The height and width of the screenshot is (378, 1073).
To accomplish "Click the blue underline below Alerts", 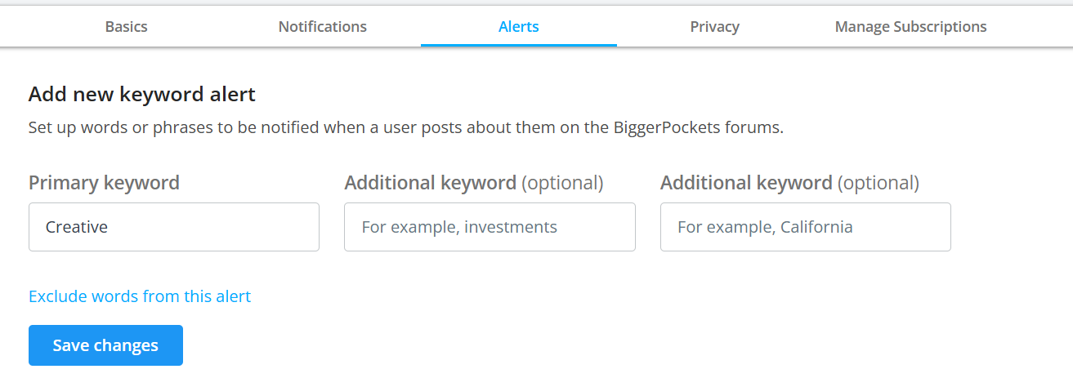I will point(519,45).
